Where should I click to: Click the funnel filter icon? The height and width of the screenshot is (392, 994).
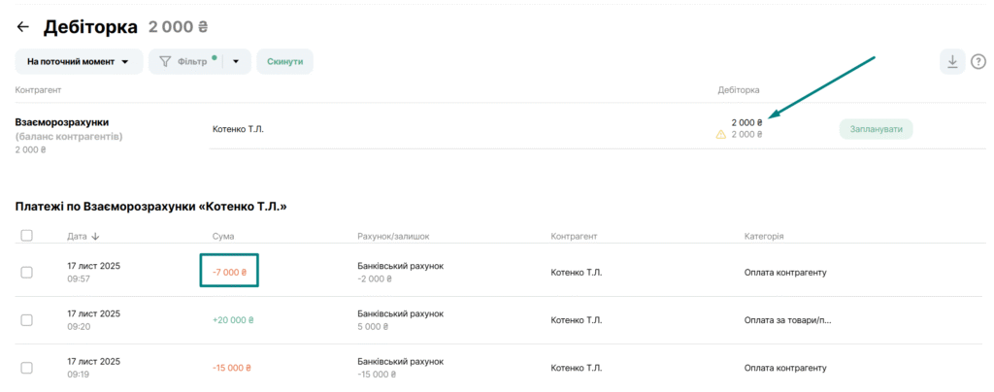coord(165,61)
